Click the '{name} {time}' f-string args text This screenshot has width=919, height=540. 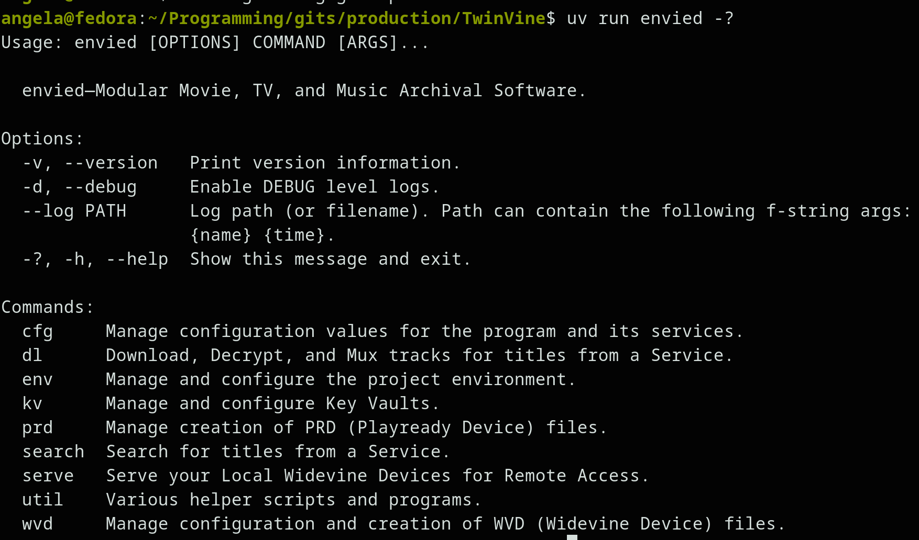(x=262, y=235)
